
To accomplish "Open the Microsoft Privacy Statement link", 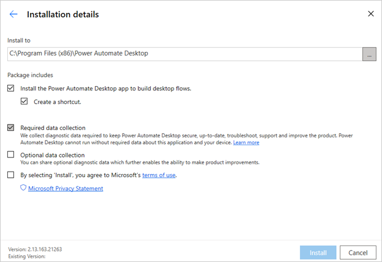I will tap(66, 188).
